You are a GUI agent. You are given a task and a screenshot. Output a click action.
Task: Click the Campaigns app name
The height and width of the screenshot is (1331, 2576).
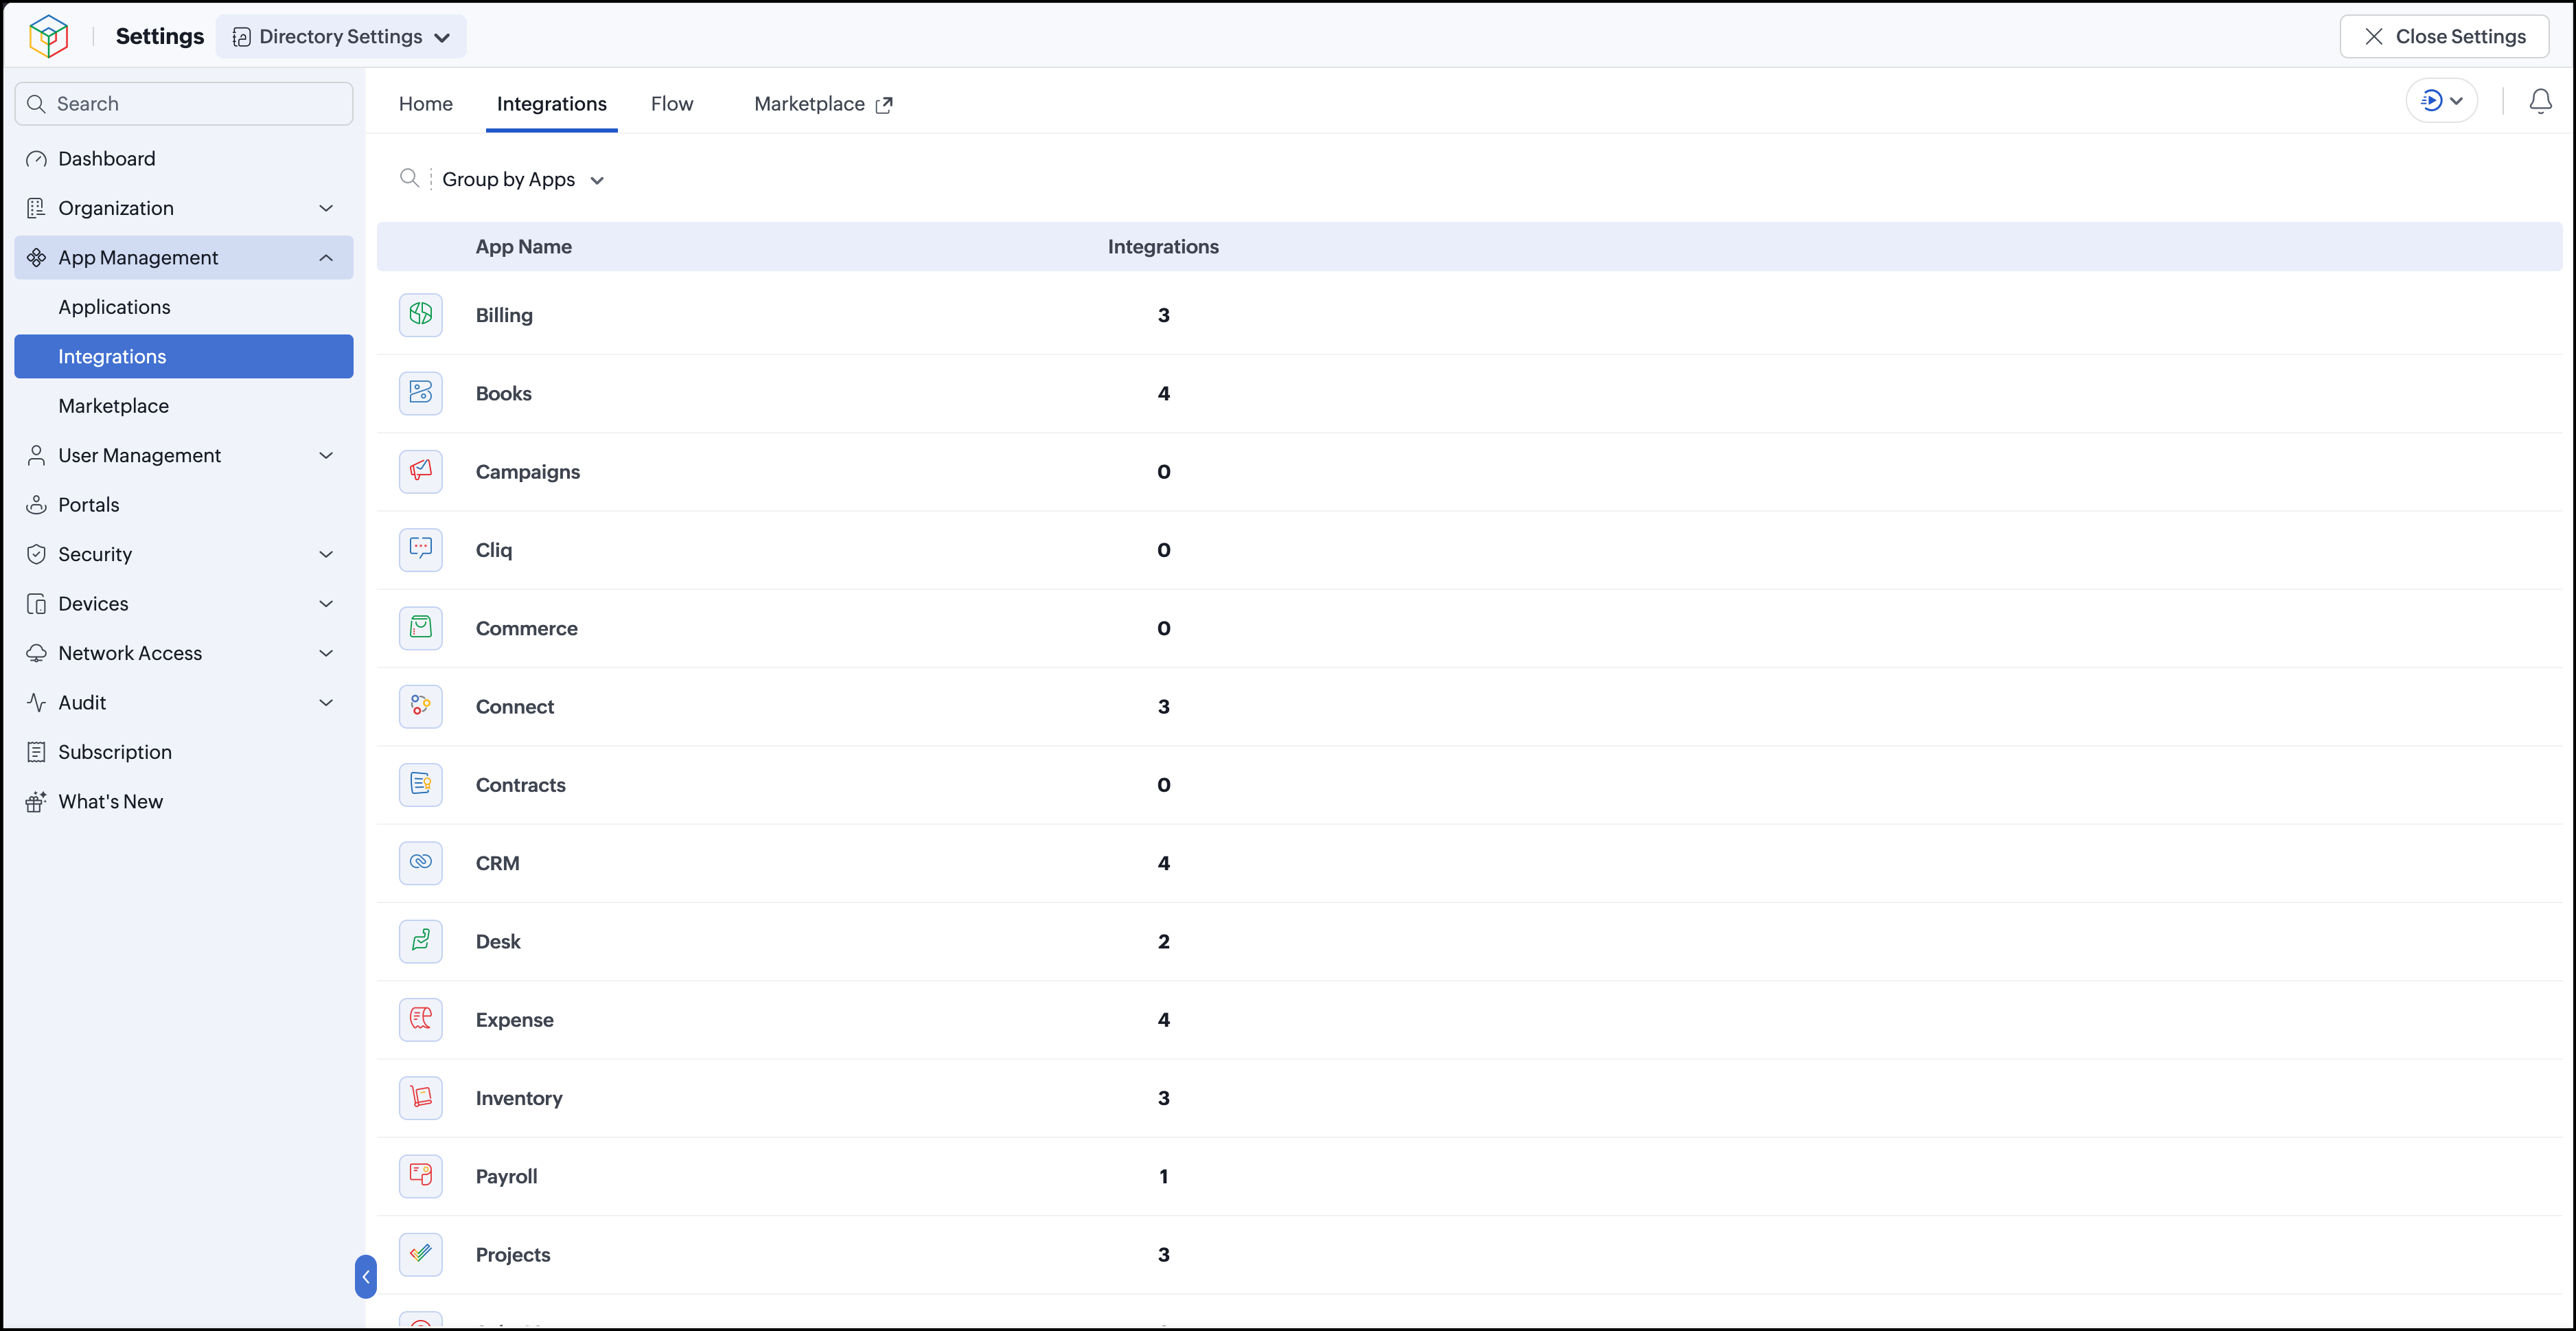click(528, 471)
